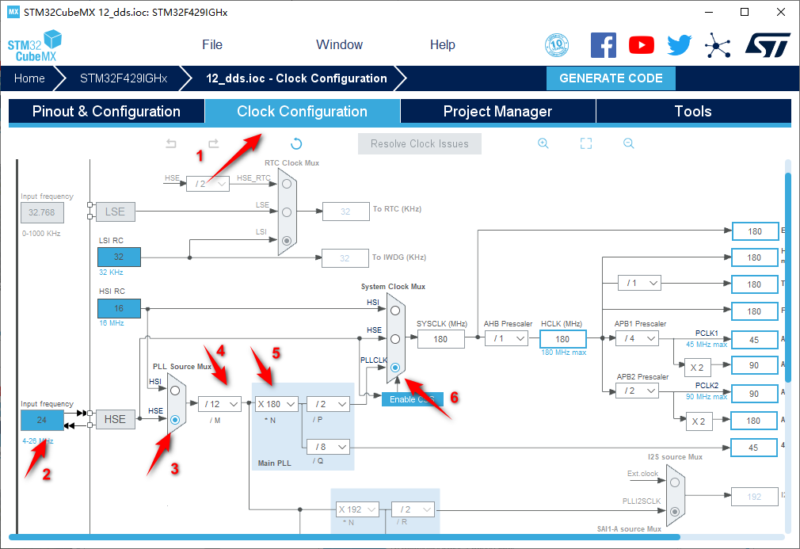Open the Twitter bird icon
The image size is (800, 549).
click(x=679, y=45)
